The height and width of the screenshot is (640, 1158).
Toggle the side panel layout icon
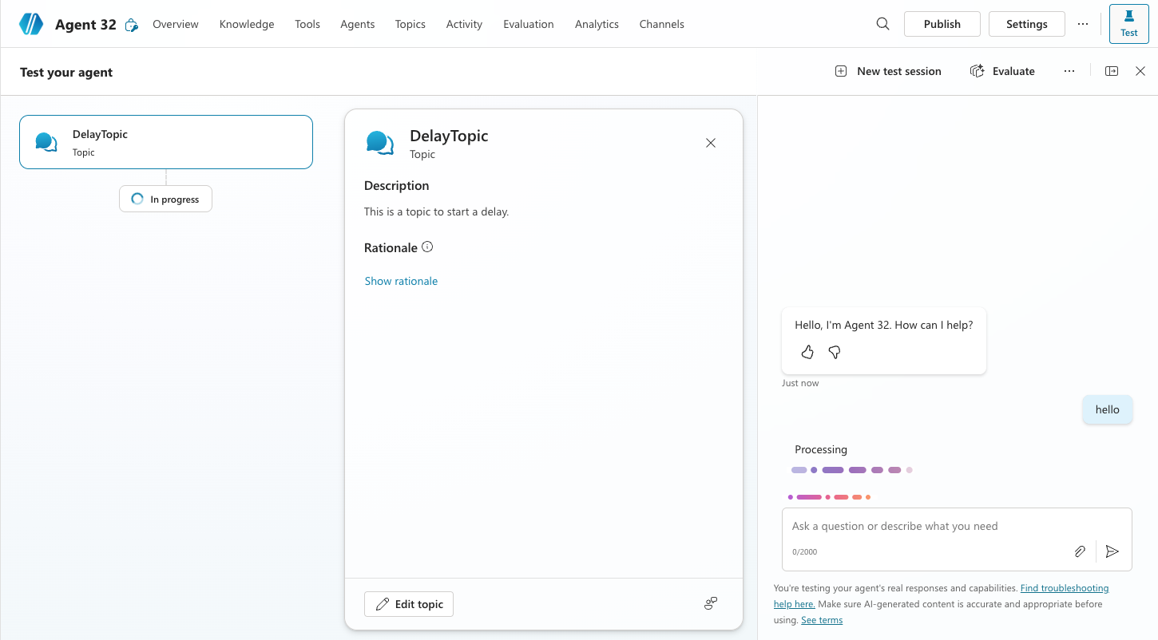tap(1112, 71)
